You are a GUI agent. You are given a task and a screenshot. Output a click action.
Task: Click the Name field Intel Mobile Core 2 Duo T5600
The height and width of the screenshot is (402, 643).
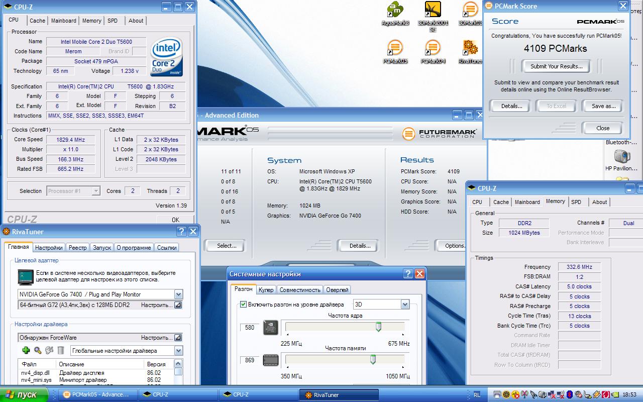(x=96, y=42)
